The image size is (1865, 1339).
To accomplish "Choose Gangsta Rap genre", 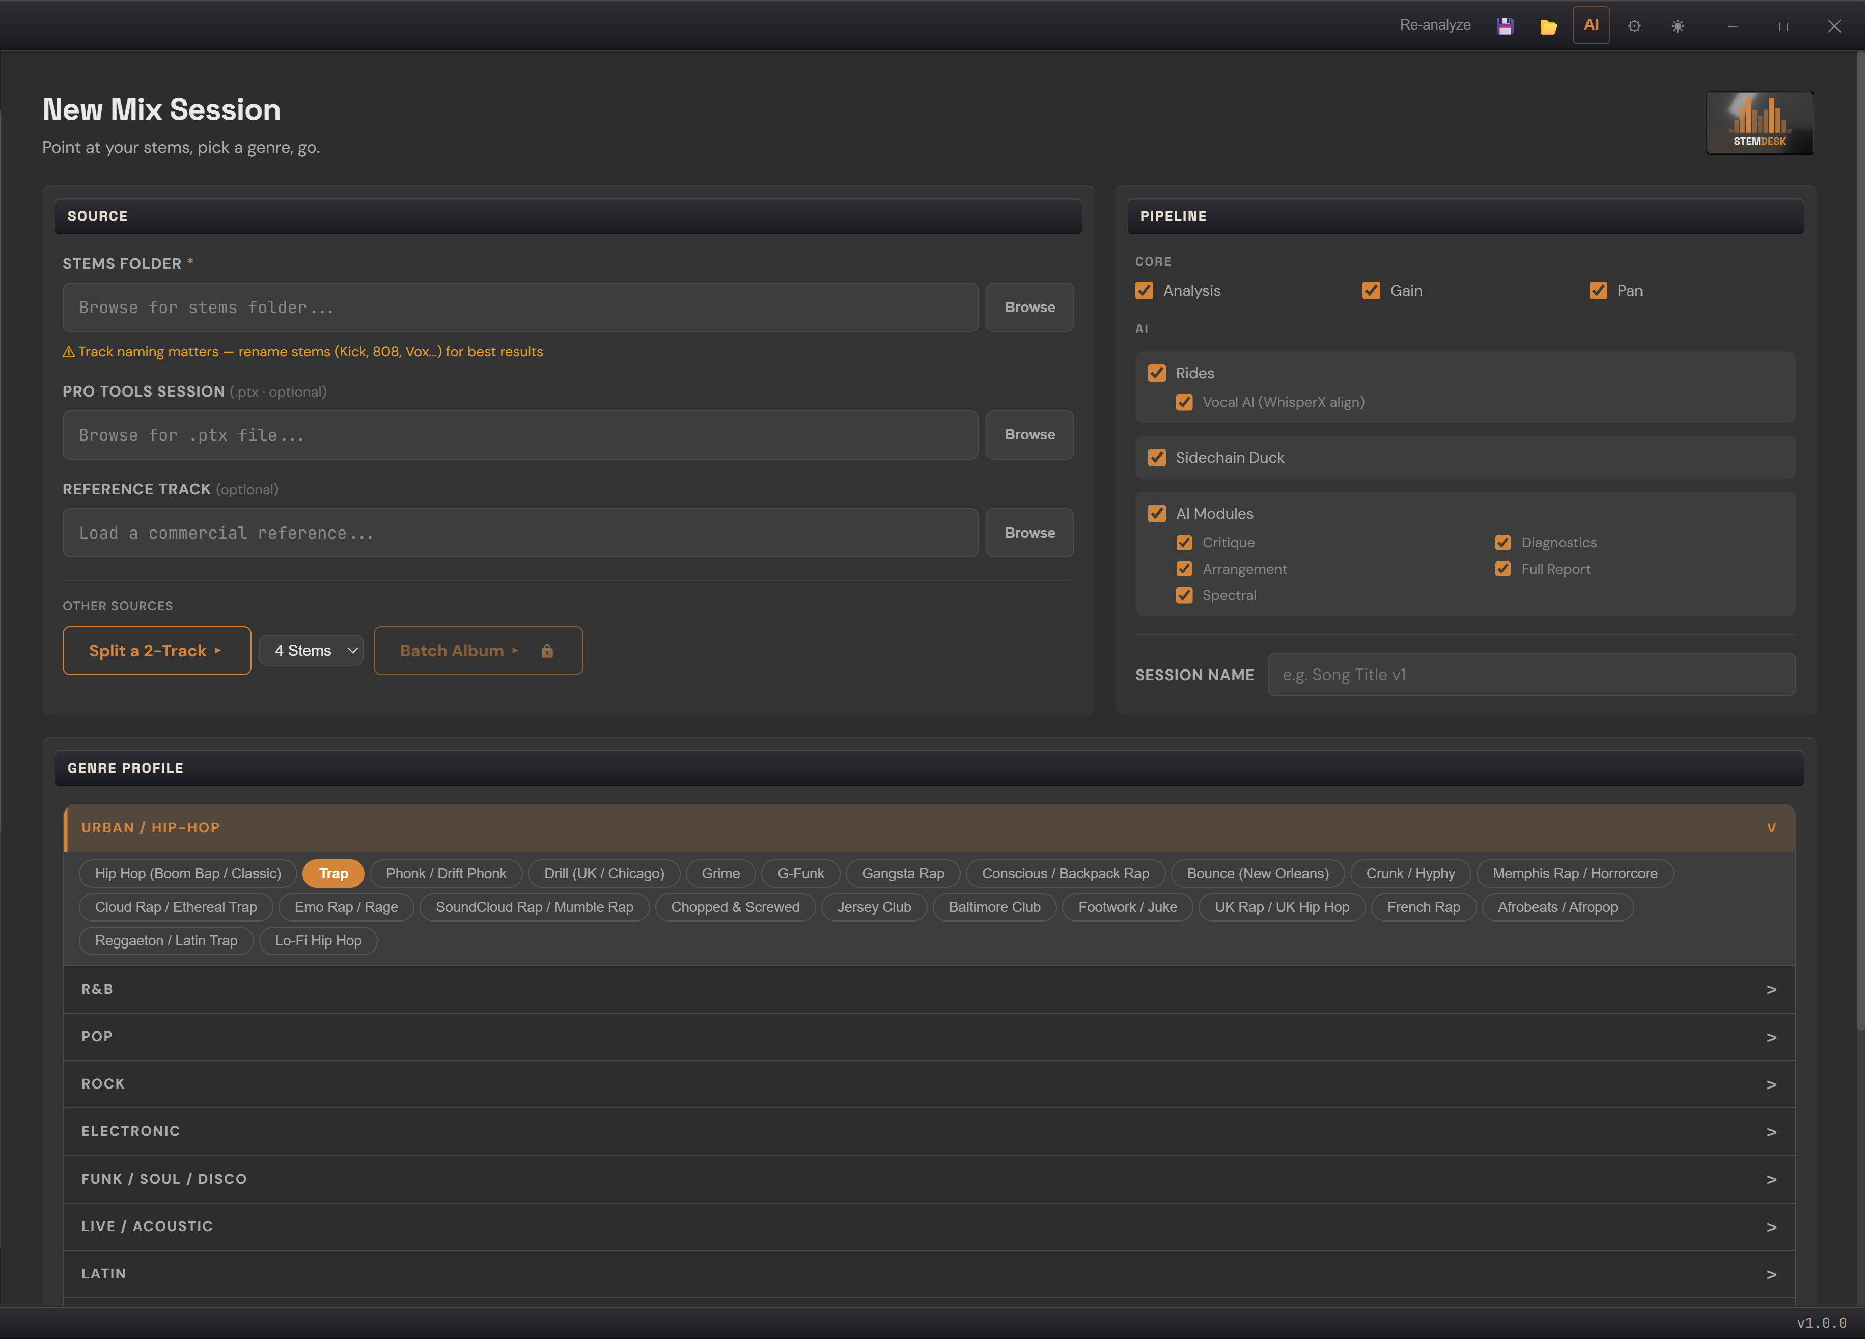I will (903, 874).
